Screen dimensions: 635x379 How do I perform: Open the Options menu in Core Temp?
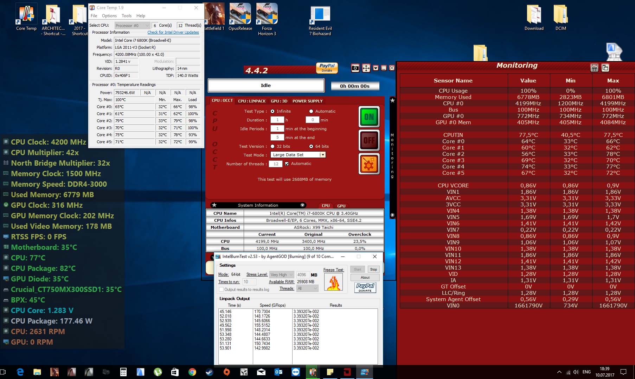tap(109, 16)
